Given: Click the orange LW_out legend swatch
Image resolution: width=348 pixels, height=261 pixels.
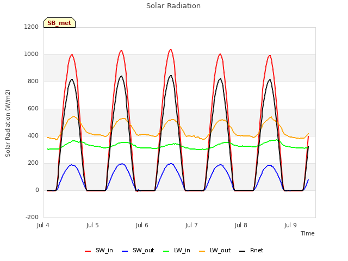Looking at the screenshot, I should point(202,251).
